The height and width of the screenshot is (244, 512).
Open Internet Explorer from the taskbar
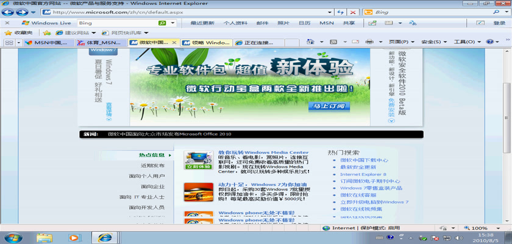click(x=105, y=236)
